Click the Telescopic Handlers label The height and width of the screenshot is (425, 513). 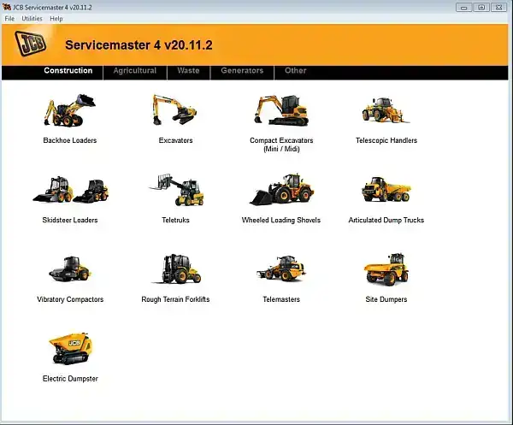(386, 140)
